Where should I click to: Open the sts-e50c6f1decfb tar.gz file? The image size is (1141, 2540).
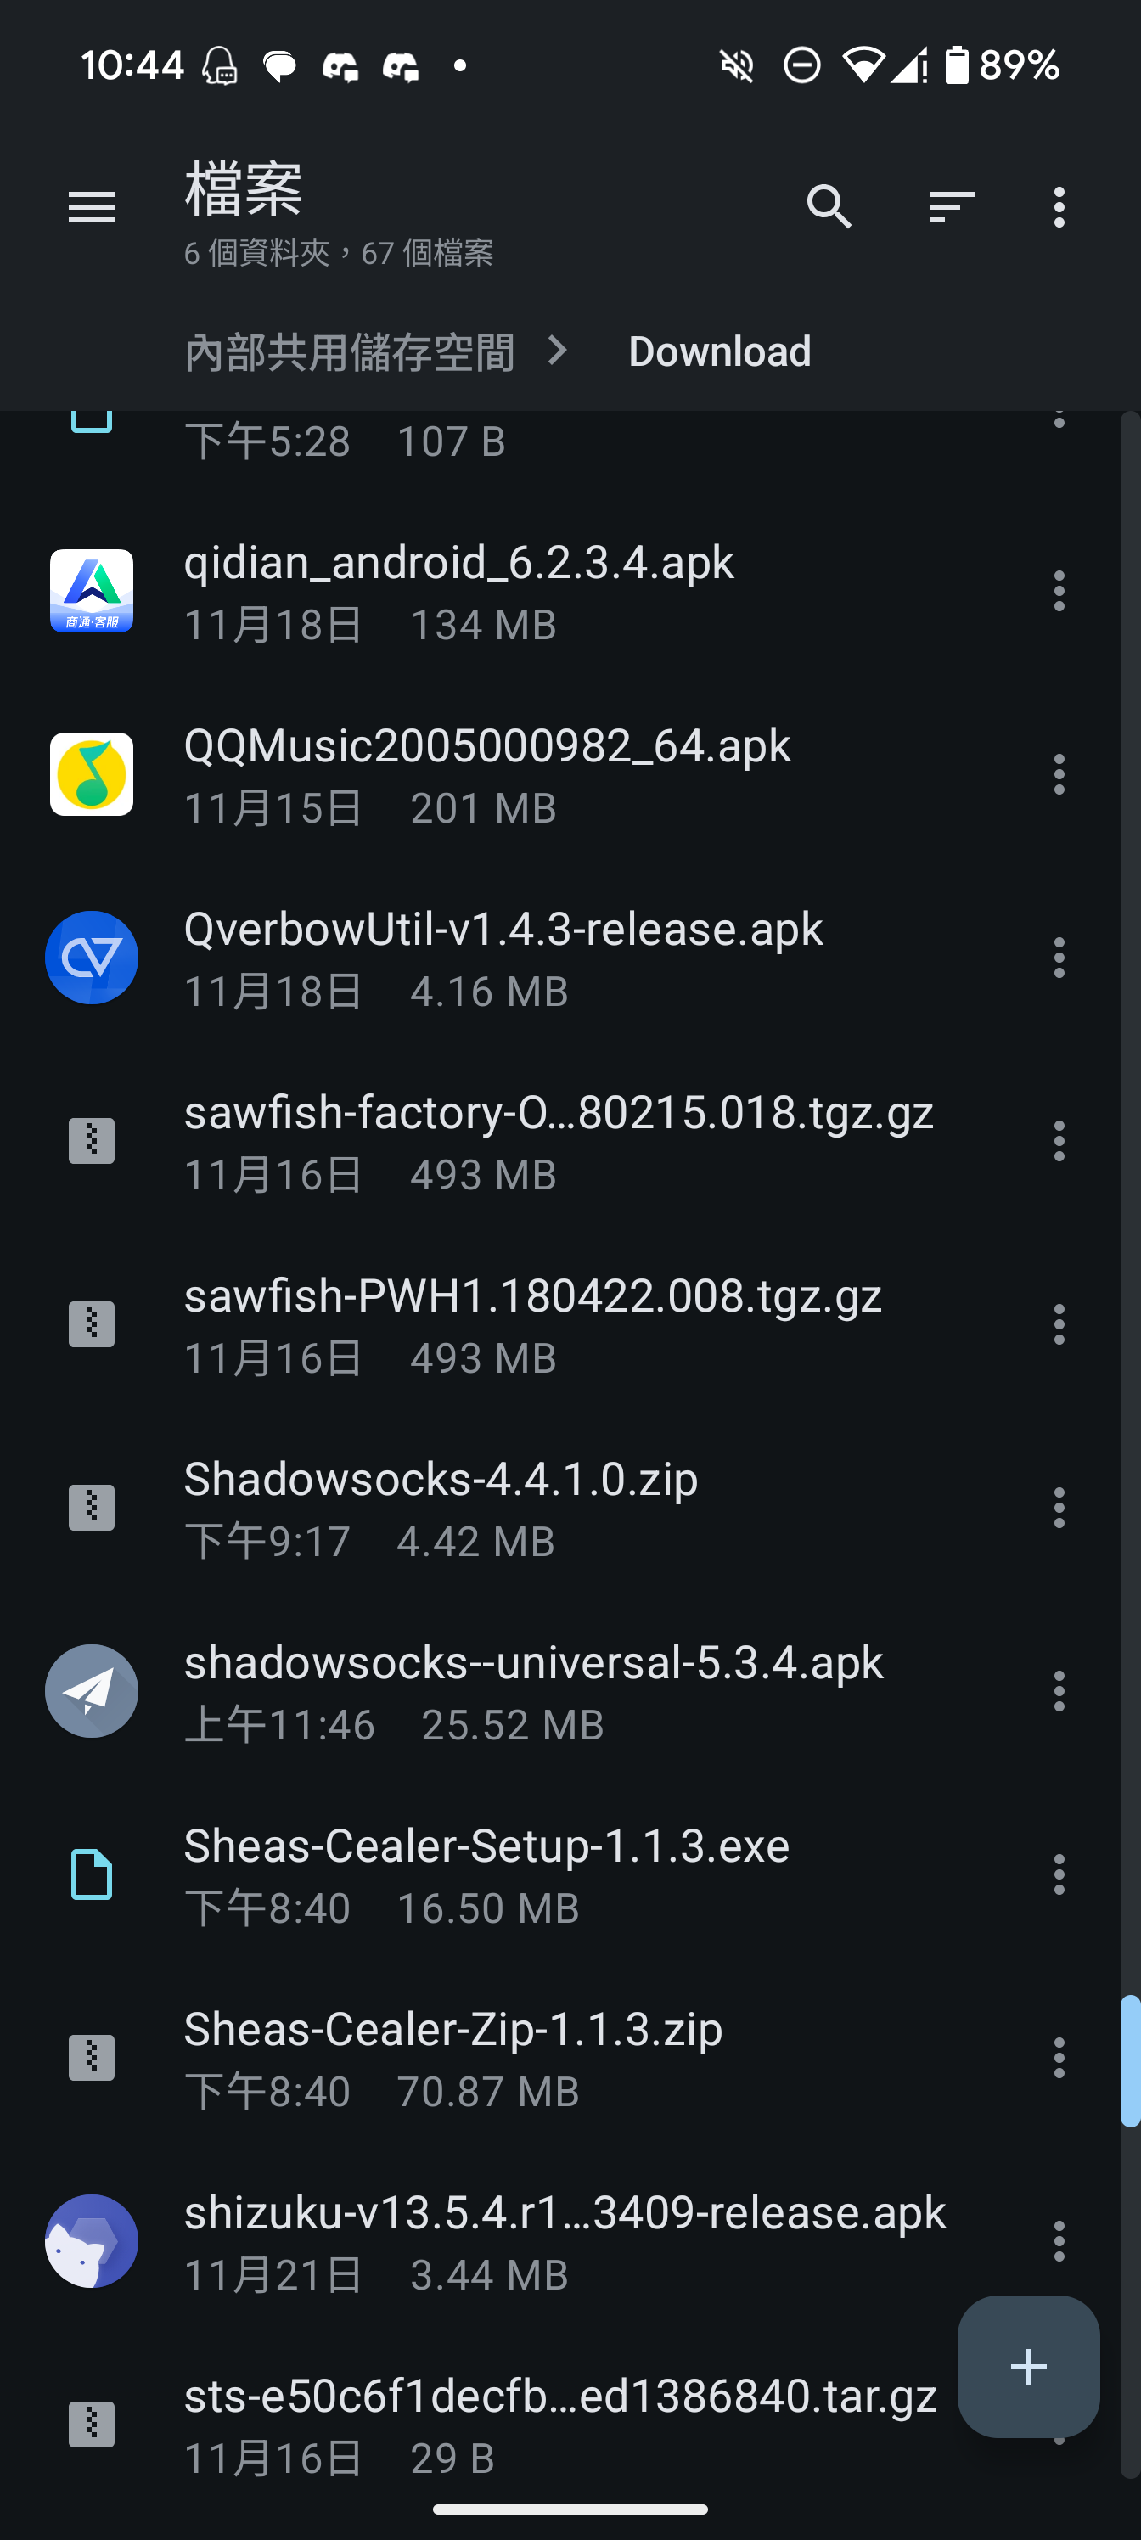(x=558, y=2424)
